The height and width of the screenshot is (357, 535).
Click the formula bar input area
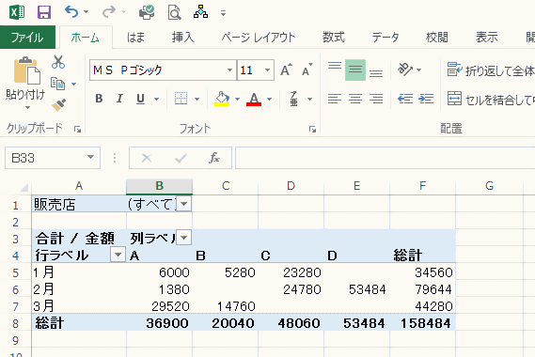click(x=385, y=158)
